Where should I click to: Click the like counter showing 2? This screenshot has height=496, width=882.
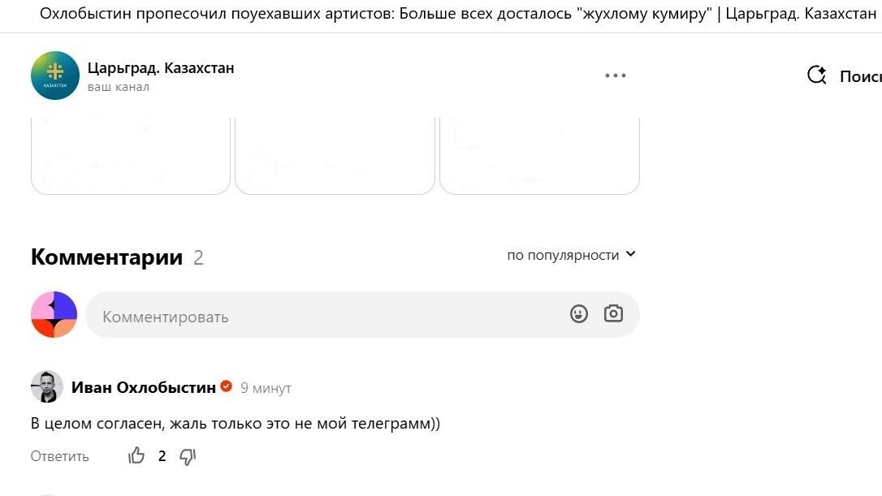(162, 455)
